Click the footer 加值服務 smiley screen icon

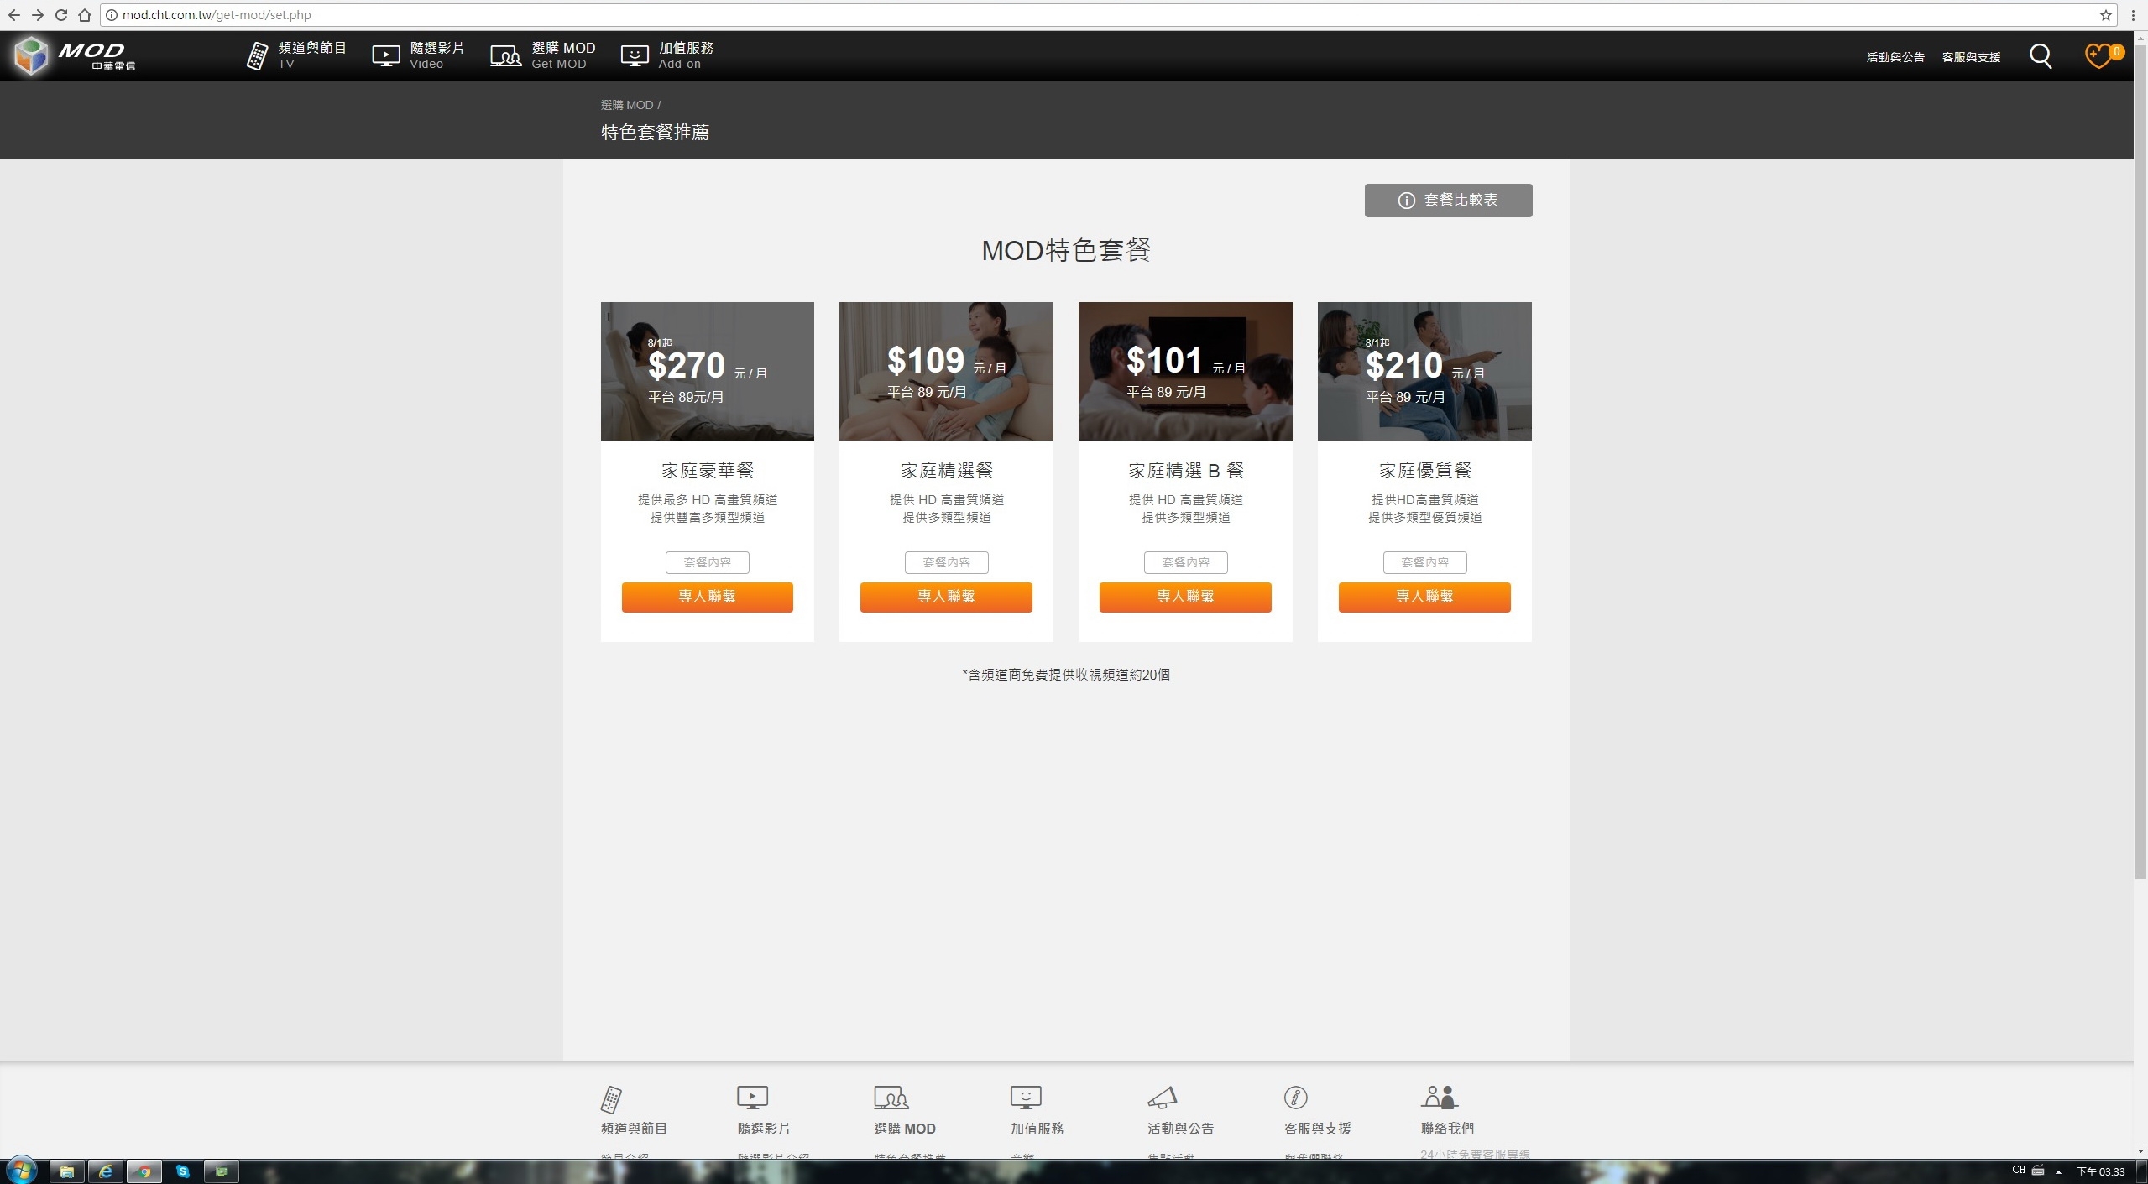(x=1025, y=1098)
